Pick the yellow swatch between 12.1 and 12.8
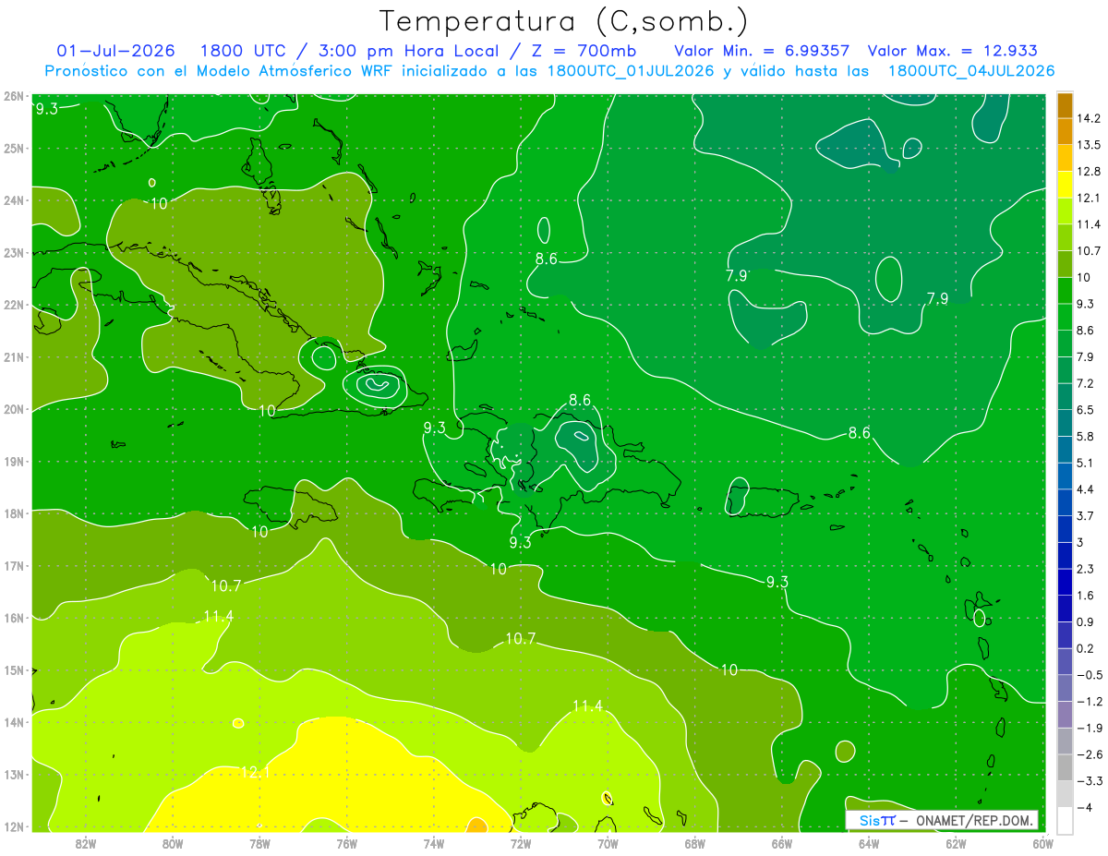 click(1065, 183)
